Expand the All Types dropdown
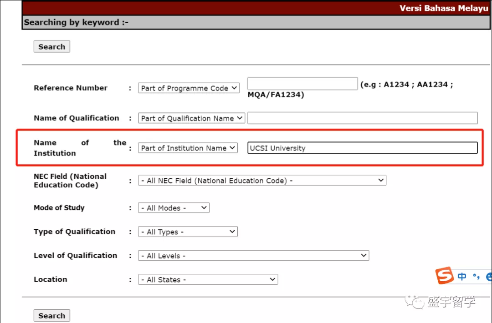Screen dimensions: 492x323 coord(188,232)
